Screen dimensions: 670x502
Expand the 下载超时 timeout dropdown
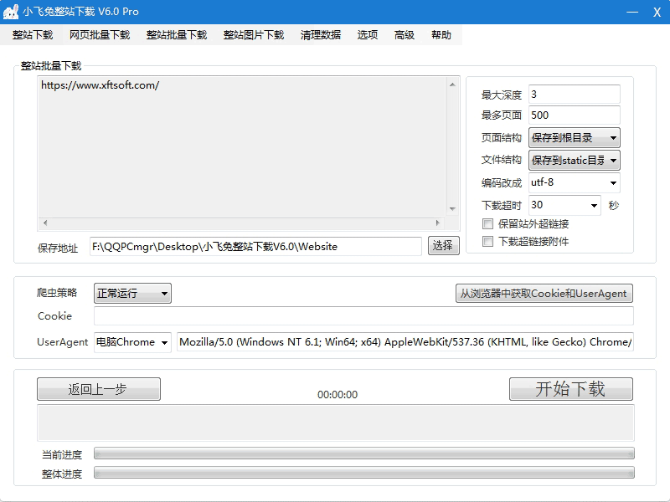tap(564, 205)
